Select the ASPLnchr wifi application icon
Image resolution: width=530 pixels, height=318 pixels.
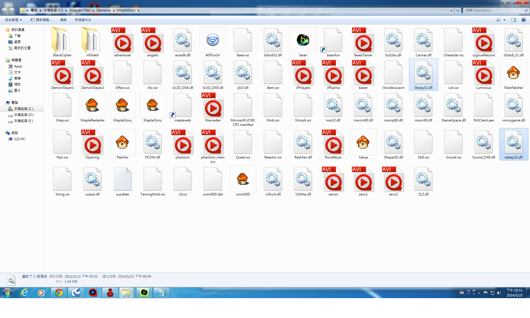tap(213, 42)
